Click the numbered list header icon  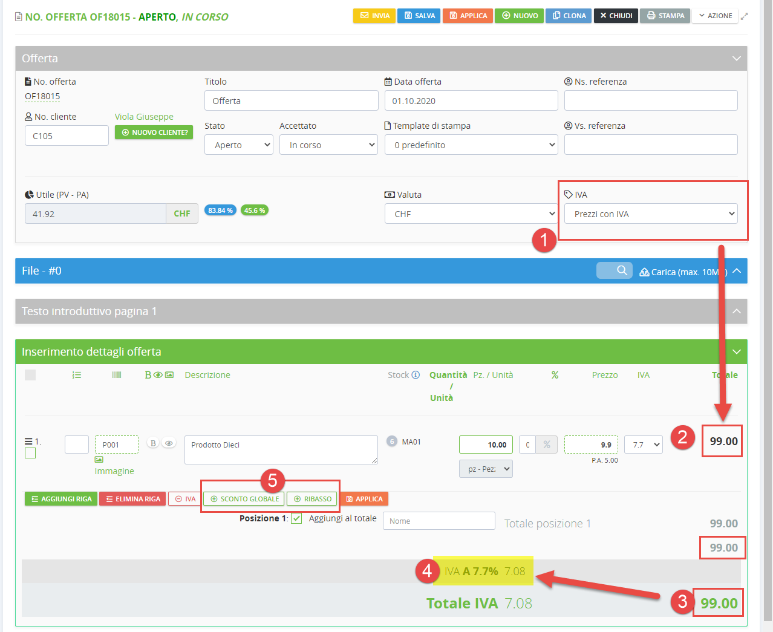pyautogui.click(x=77, y=375)
